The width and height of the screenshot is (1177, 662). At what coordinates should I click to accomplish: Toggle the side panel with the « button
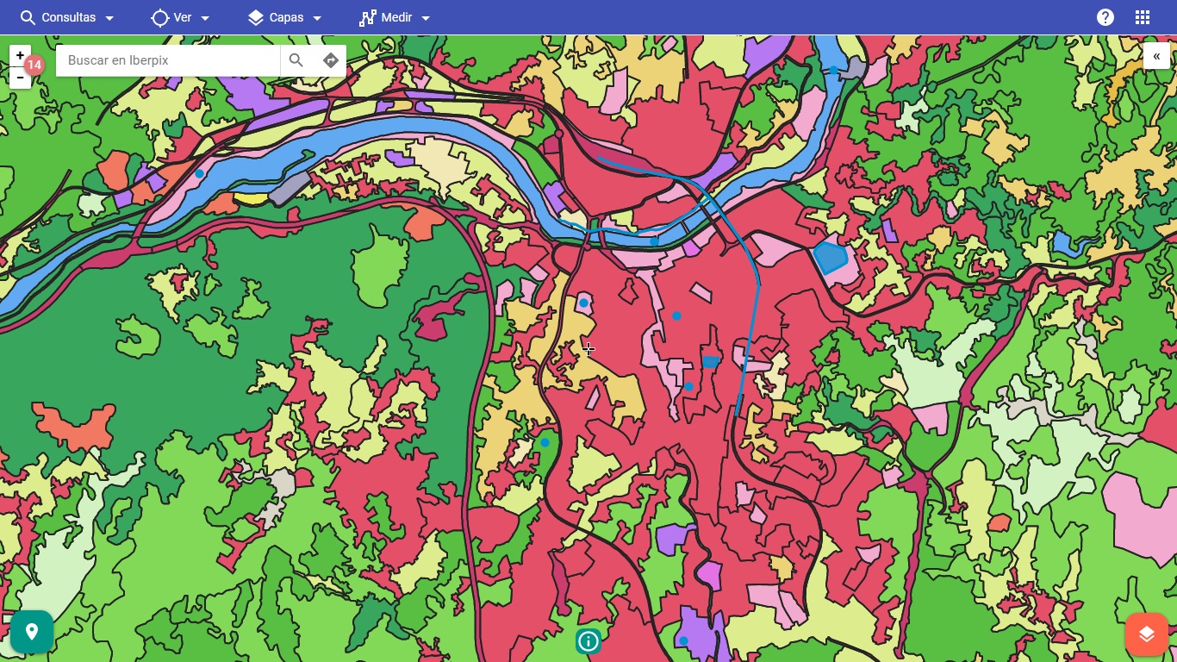pyautogui.click(x=1156, y=55)
